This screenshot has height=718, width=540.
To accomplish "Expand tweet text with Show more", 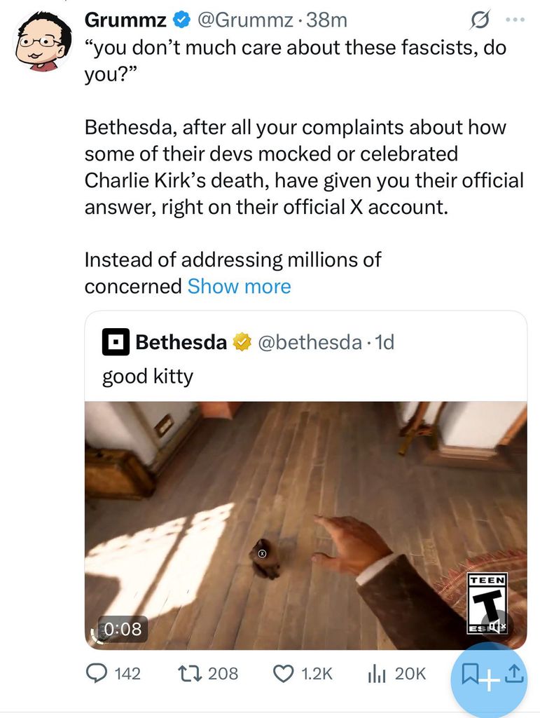I will (239, 286).
